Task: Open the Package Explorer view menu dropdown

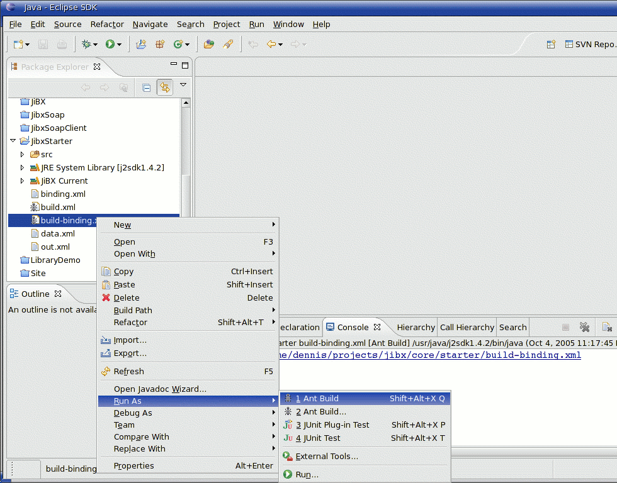Action: pyautogui.click(x=183, y=85)
